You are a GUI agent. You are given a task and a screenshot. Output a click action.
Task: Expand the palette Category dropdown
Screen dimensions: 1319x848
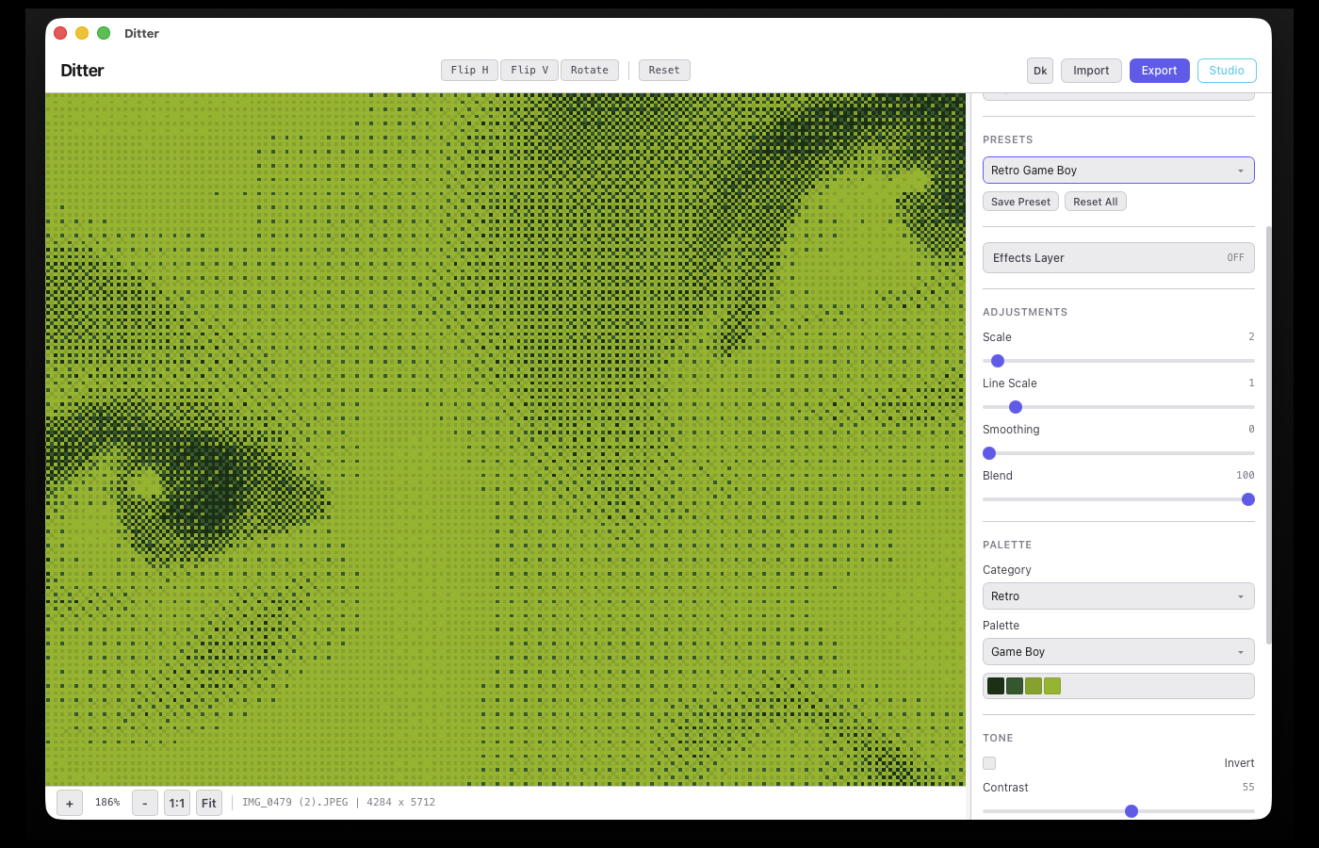pos(1118,596)
